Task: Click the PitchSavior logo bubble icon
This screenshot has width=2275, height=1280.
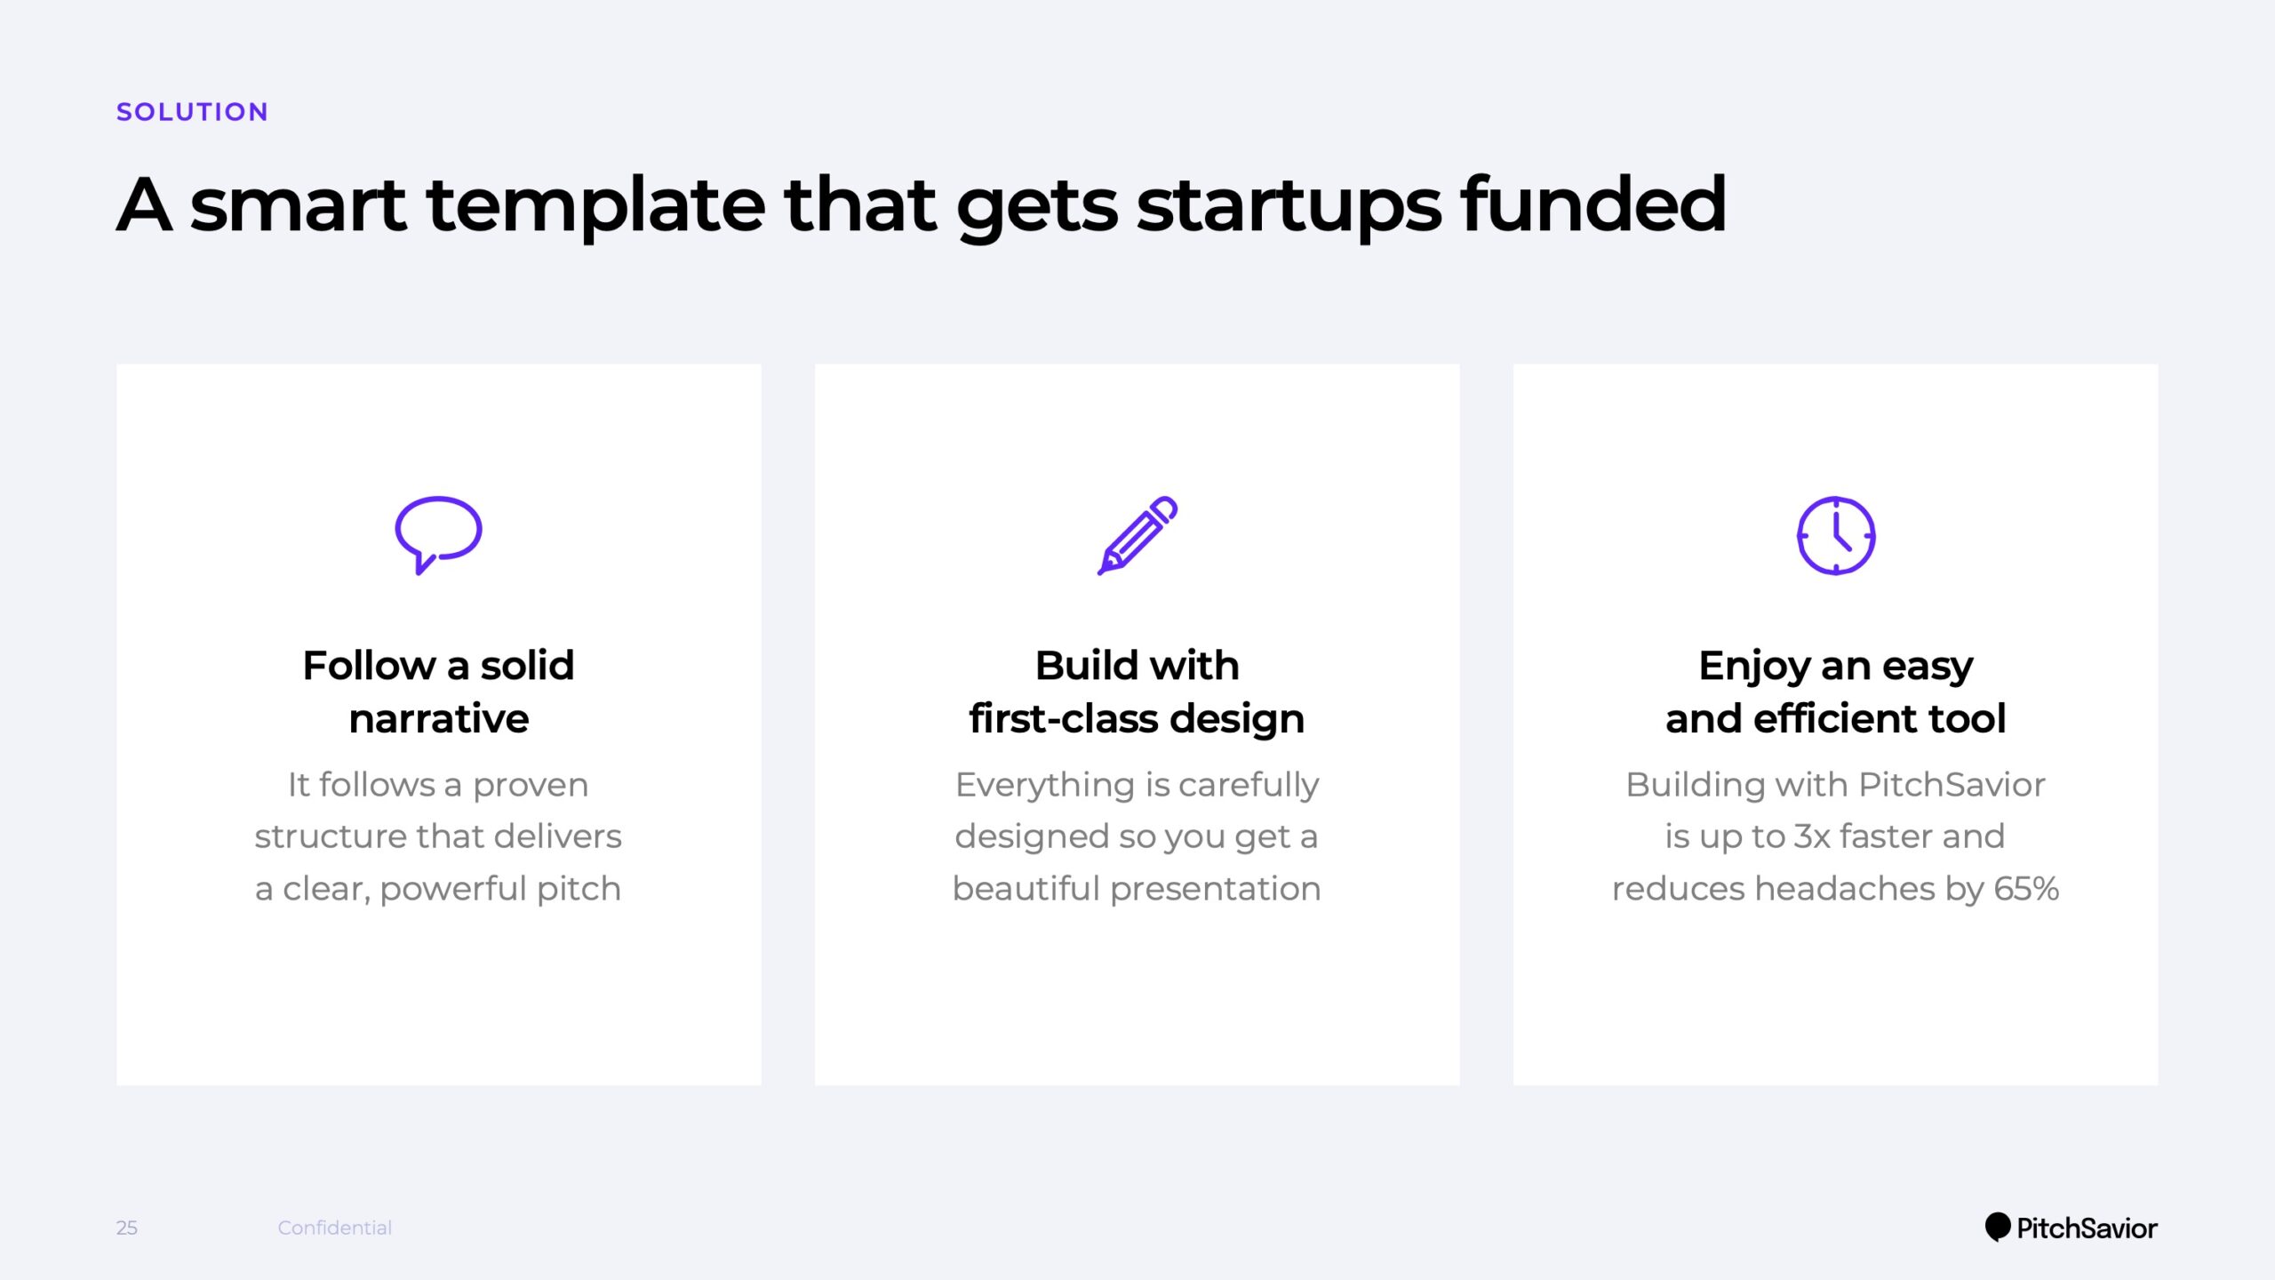Action: tap(1997, 1227)
